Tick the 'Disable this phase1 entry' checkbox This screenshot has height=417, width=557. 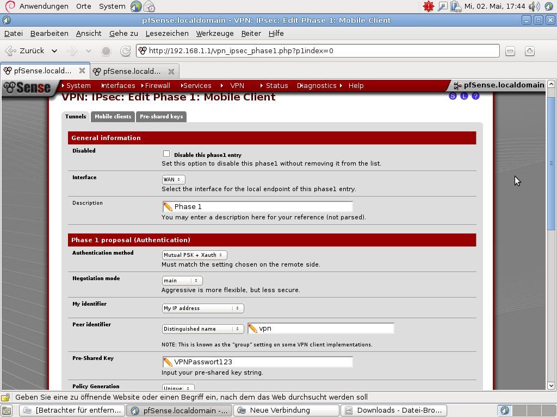166,154
